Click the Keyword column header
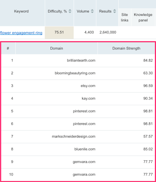 pos(21,11)
